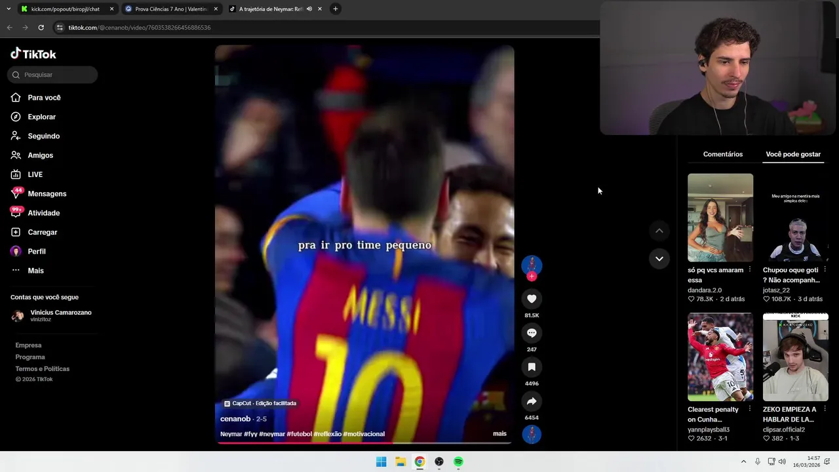Open Clearest penalty on Cunha thumbnail
This screenshot has width=839, height=472.
[720, 357]
